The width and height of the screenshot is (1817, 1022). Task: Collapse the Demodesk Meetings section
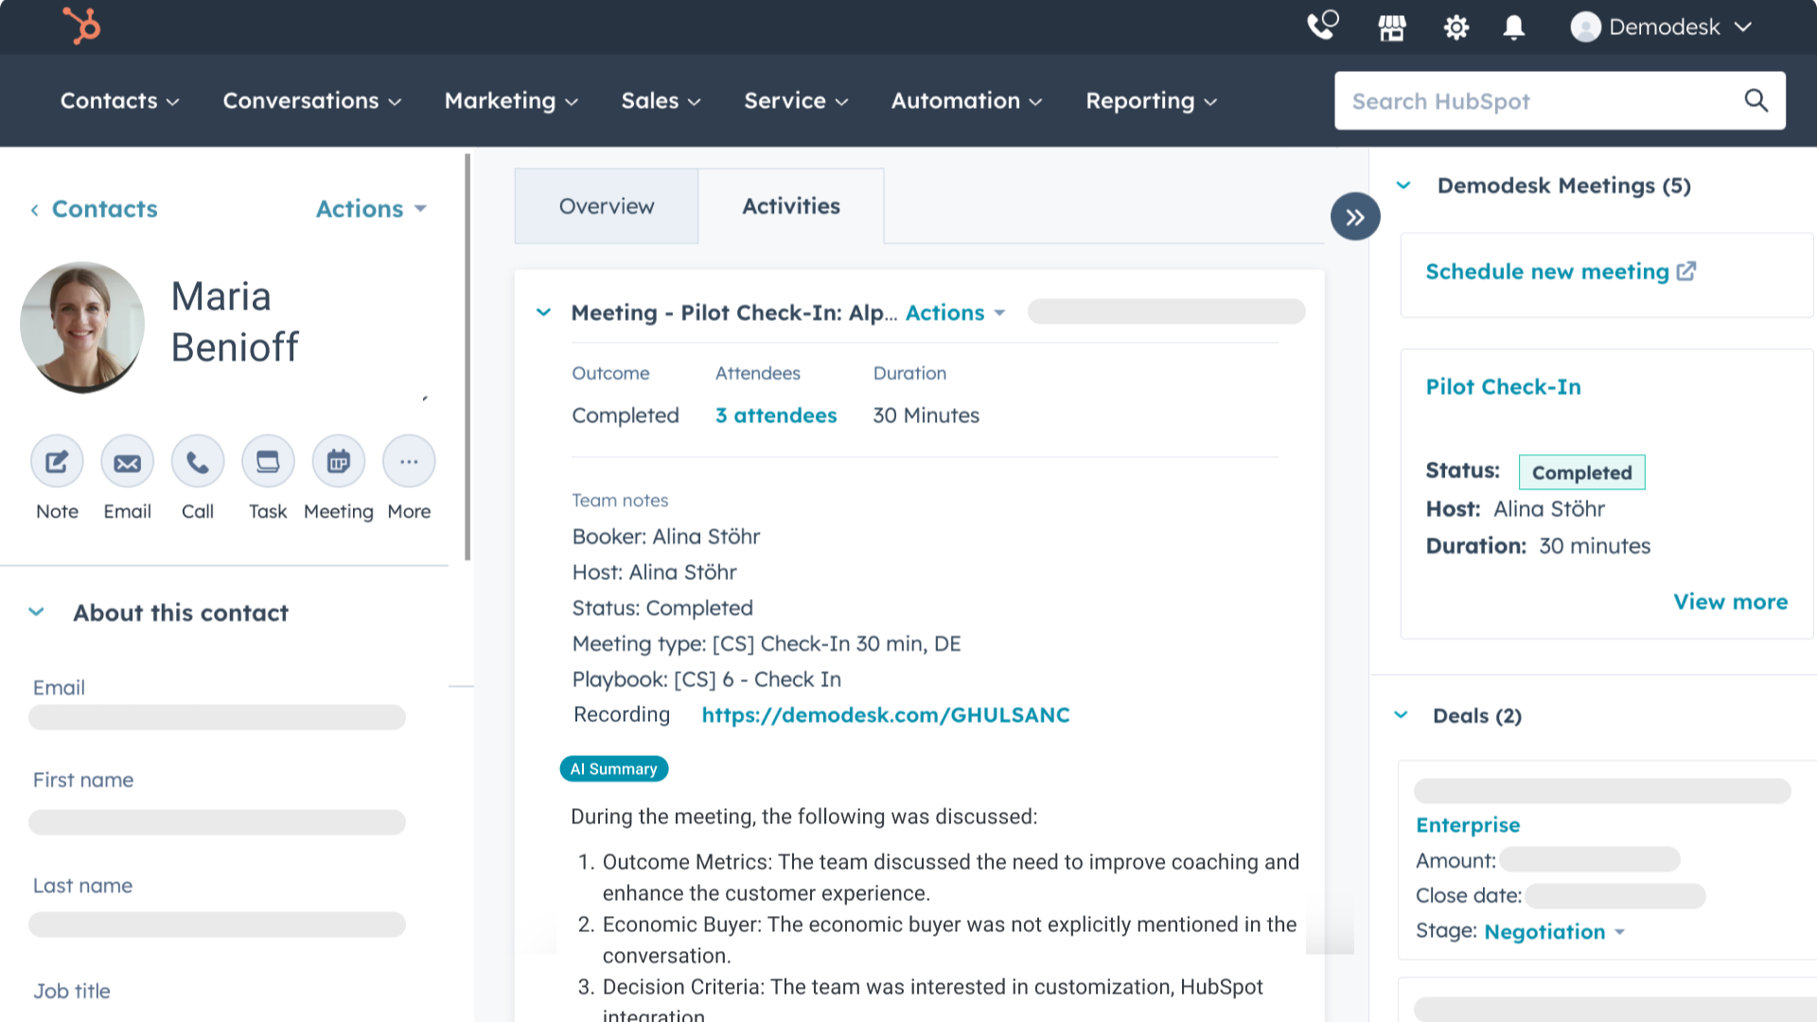[x=1403, y=185]
